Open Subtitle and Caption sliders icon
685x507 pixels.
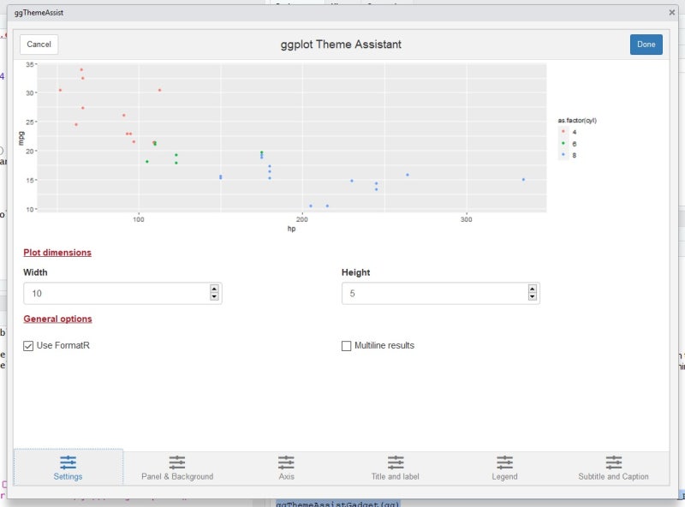pyautogui.click(x=614, y=462)
